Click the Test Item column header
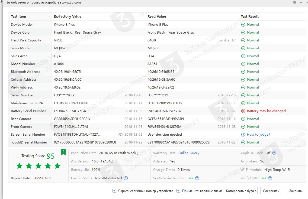 click(x=18, y=17)
